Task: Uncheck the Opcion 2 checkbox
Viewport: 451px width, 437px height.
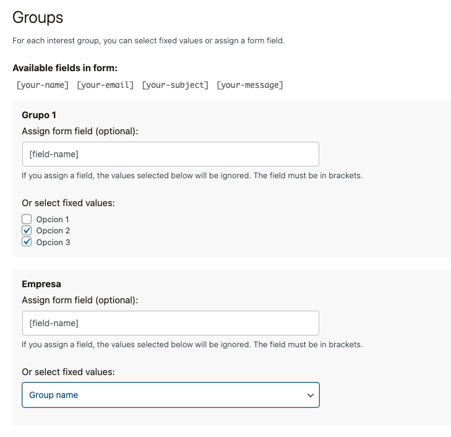Action: [x=27, y=230]
